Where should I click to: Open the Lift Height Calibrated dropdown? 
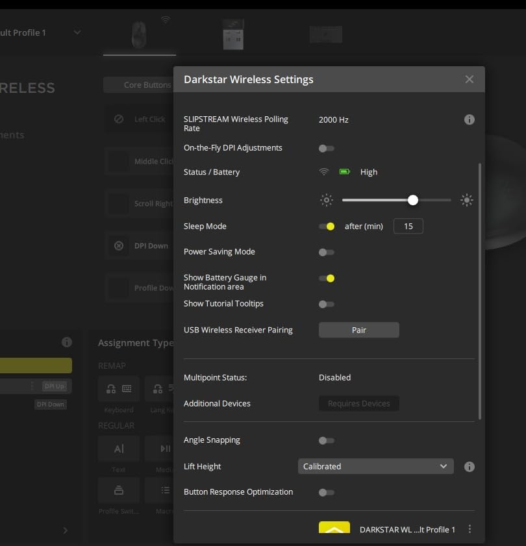click(x=375, y=466)
